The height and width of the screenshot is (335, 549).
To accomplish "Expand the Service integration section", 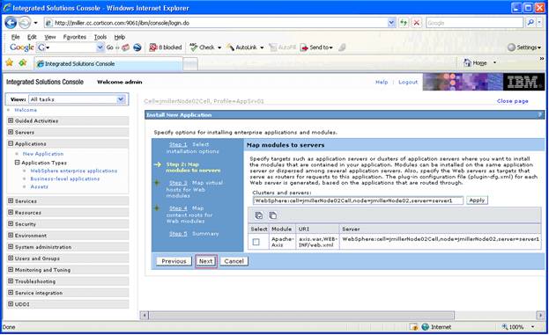I will click(11, 293).
